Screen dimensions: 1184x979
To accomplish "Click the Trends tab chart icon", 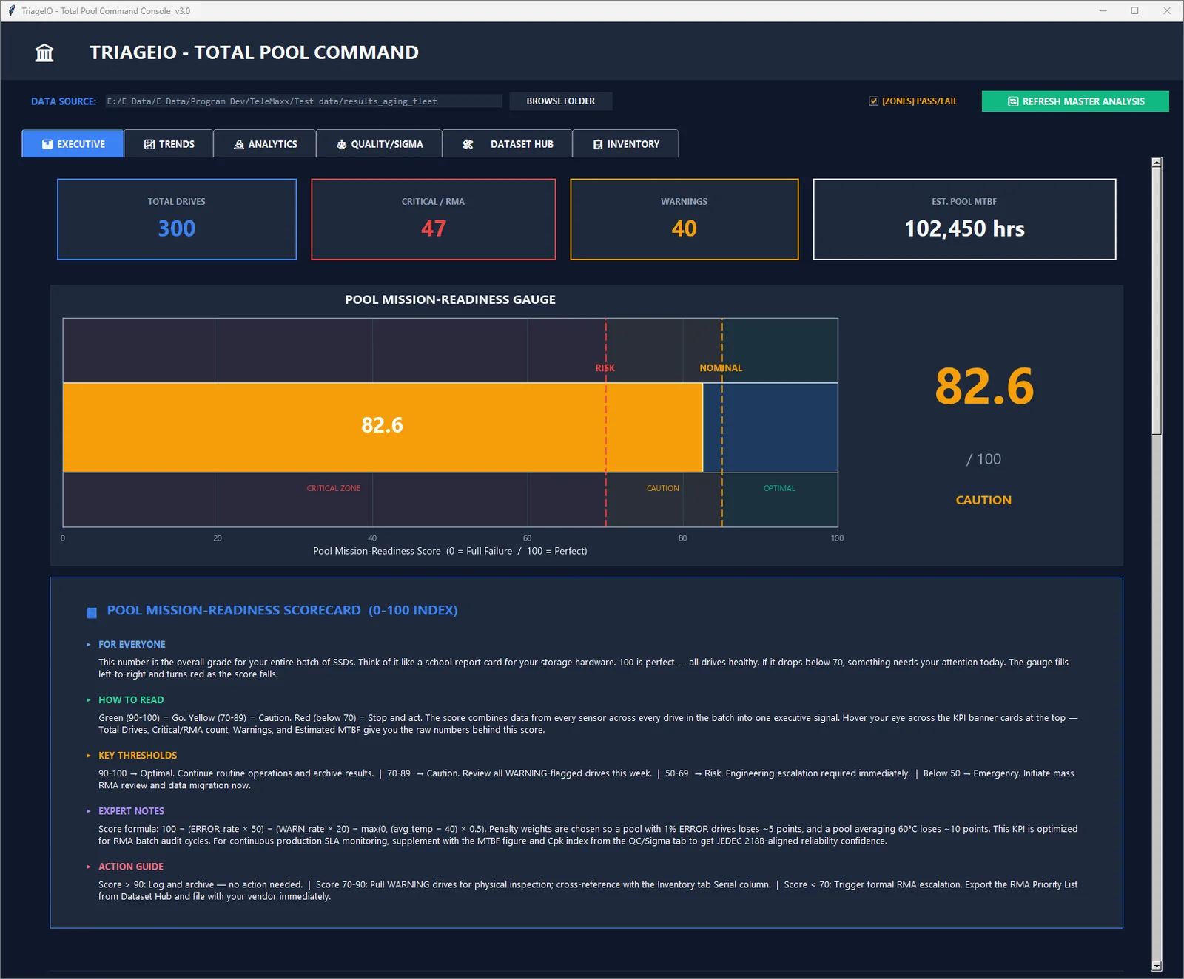I will coord(149,144).
